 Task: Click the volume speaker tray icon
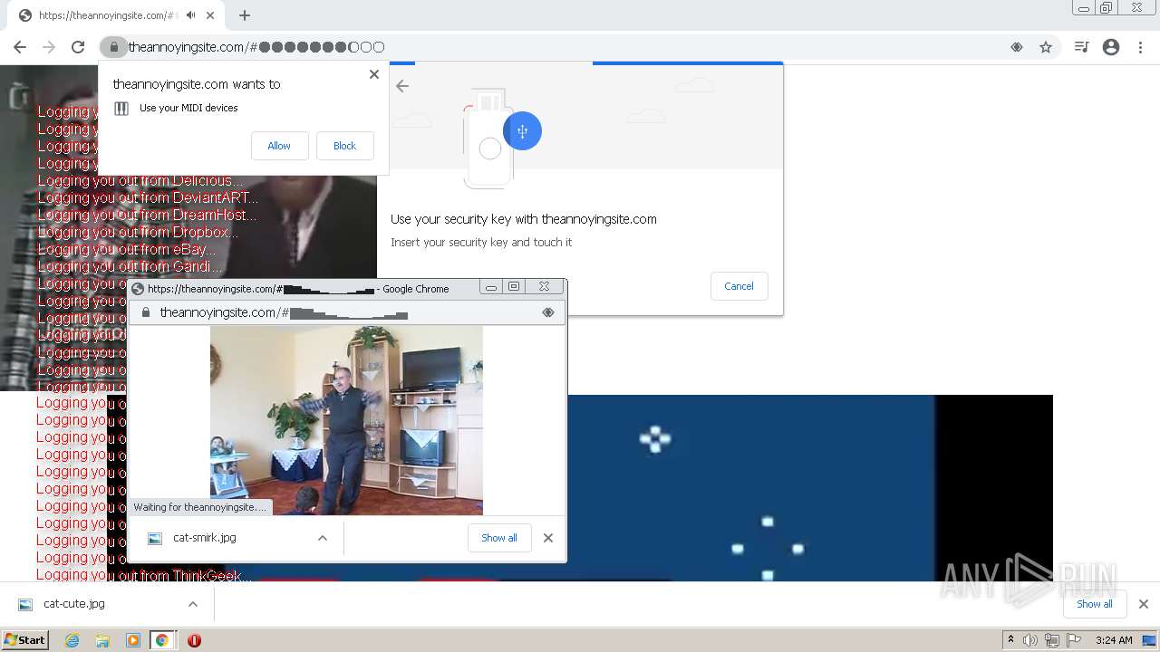point(1030,640)
